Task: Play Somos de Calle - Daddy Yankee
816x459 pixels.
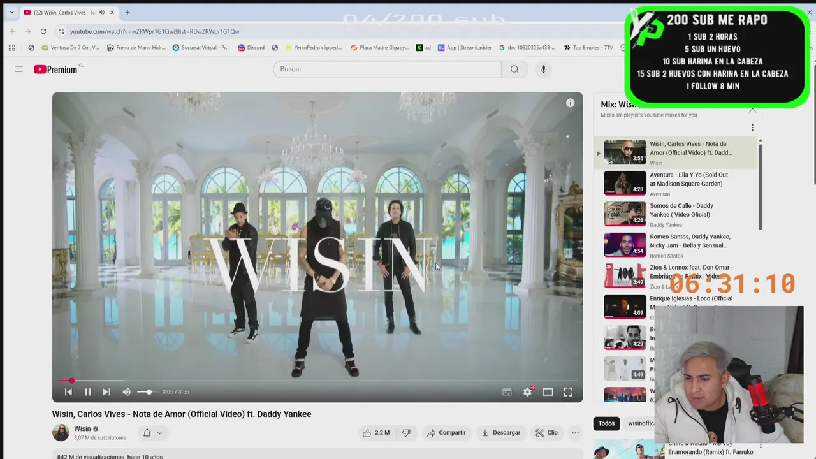Action: click(675, 215)
